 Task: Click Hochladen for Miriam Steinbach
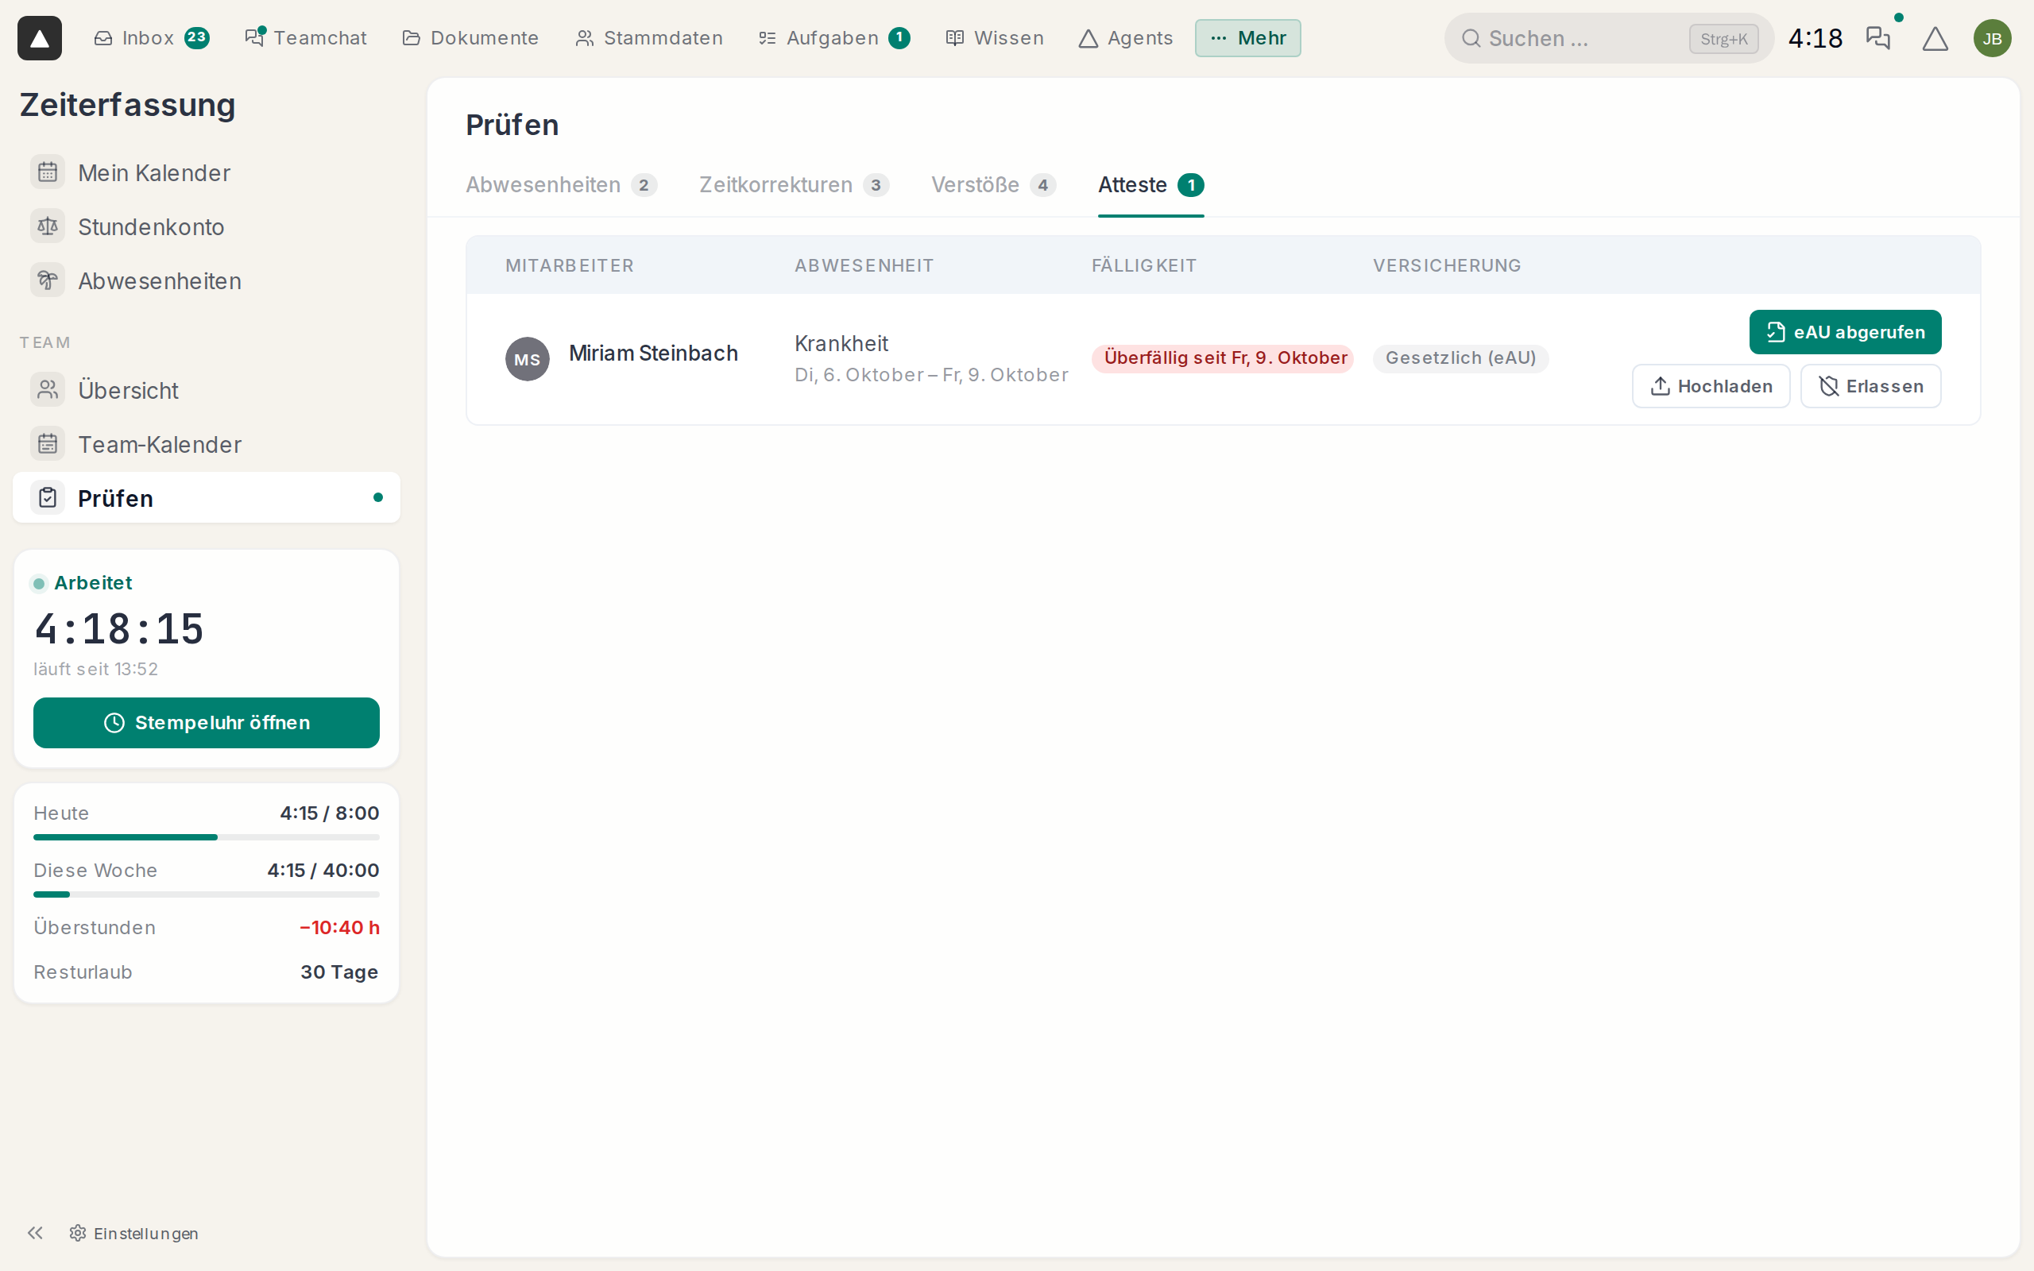pos(1711,386)
